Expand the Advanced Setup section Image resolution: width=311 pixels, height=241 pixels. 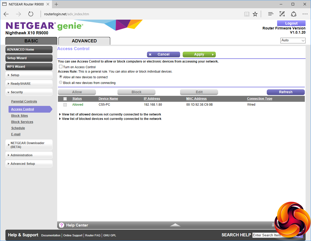pos(29,164)
